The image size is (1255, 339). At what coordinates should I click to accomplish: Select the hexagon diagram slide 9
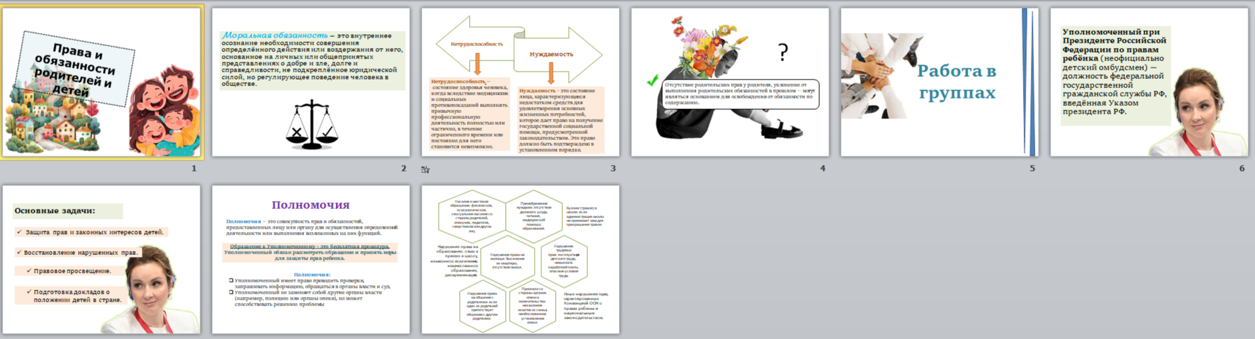(x=520, y=260)
